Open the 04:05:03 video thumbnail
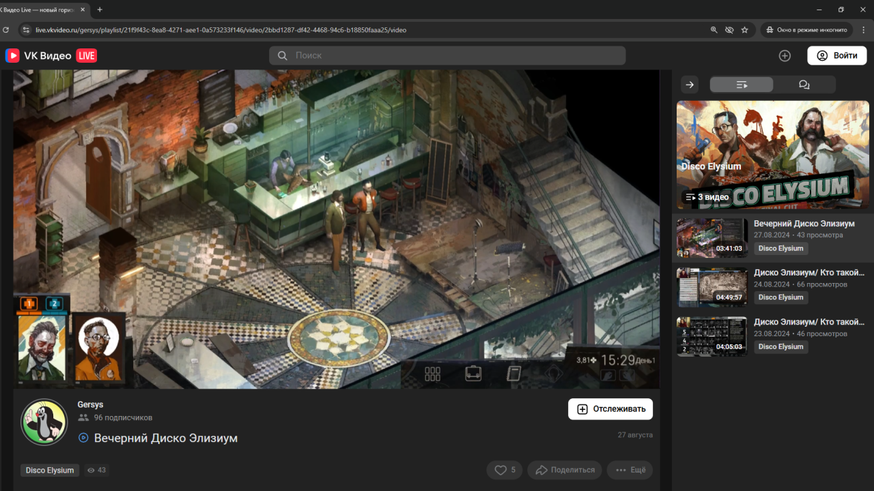Image resolution: width=874 pixels, height=491 pixels. click(x=712, y=336)
